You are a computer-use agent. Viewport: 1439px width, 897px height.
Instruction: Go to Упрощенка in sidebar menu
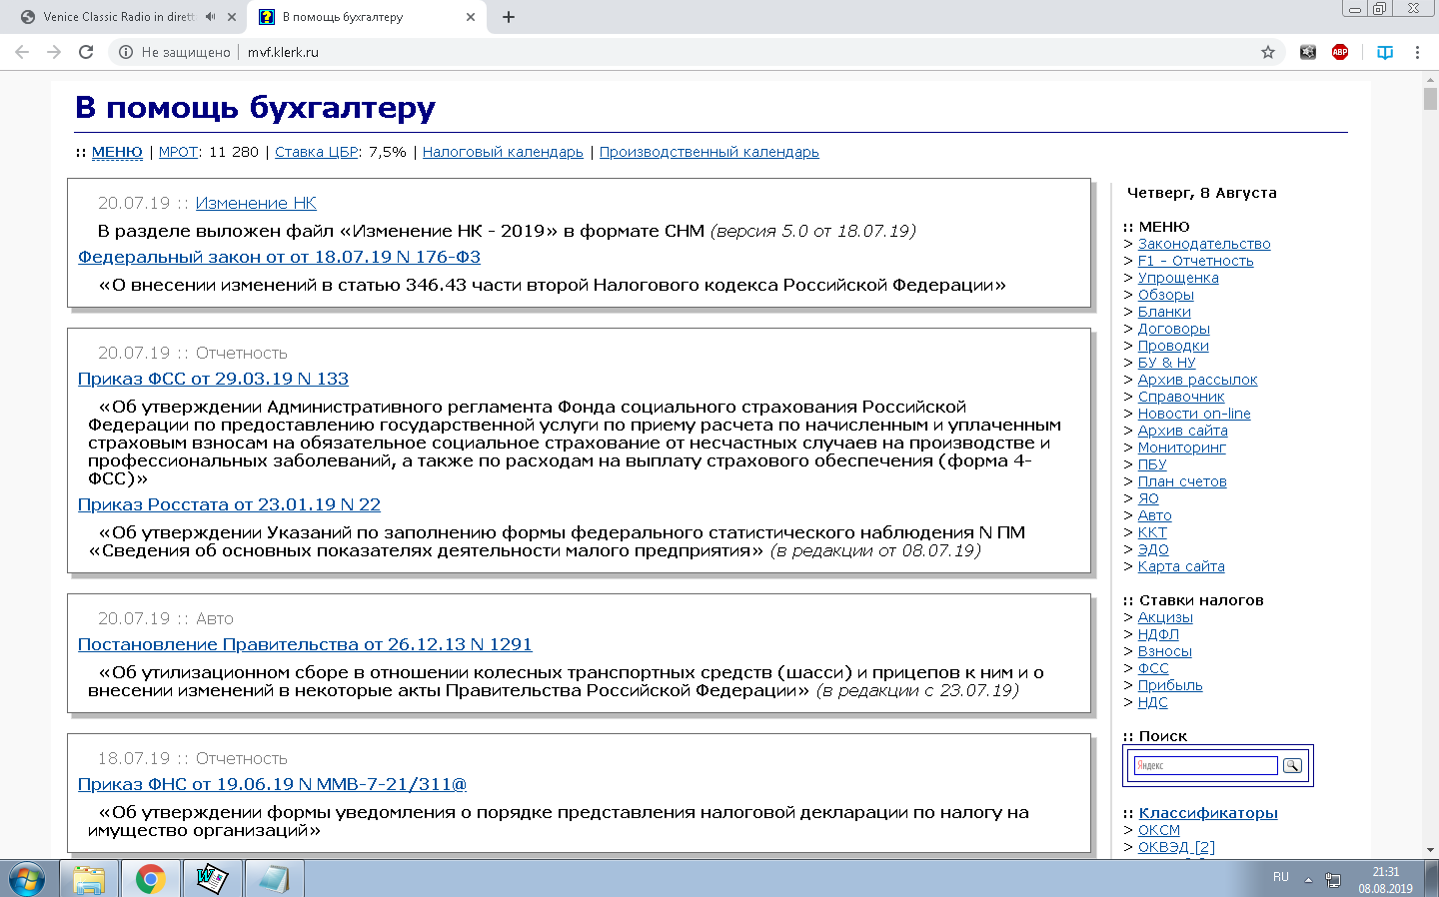pos(1178,278)
